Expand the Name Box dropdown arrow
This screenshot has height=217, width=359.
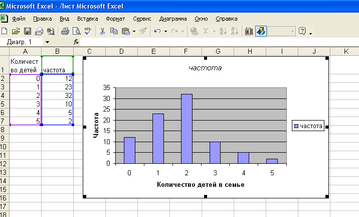pyautogui.click(x=48, y=43)
